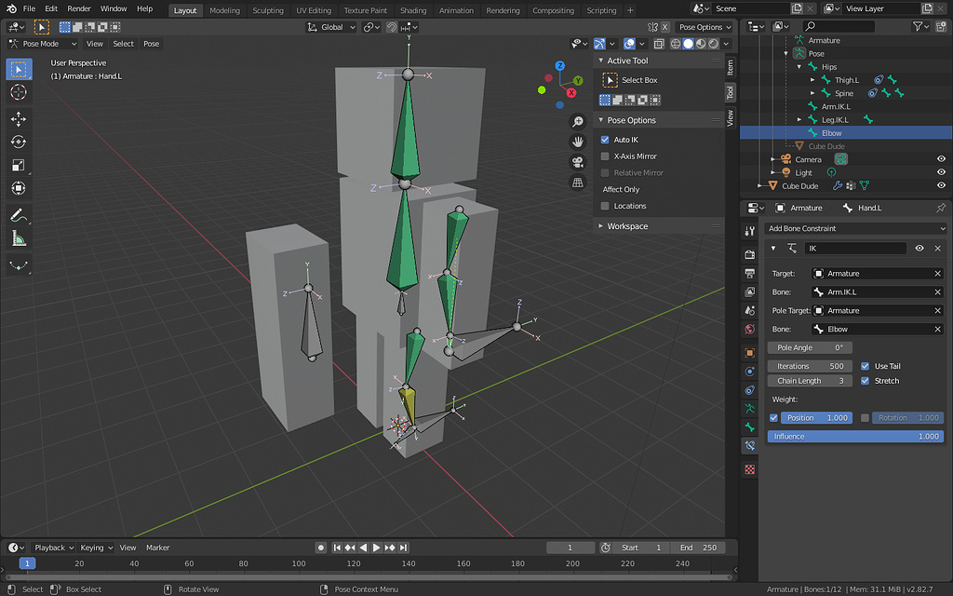Open the Pose Options dropdown in the header
This screenshot has height=596, width=953.
pos(705,27)
